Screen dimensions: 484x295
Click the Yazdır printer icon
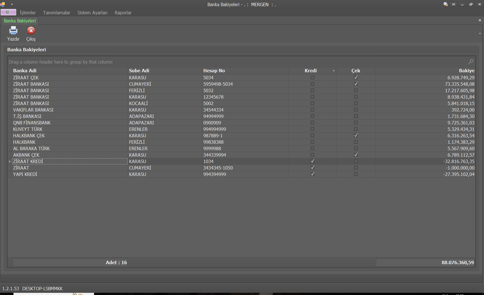click(x=13, y=31)
